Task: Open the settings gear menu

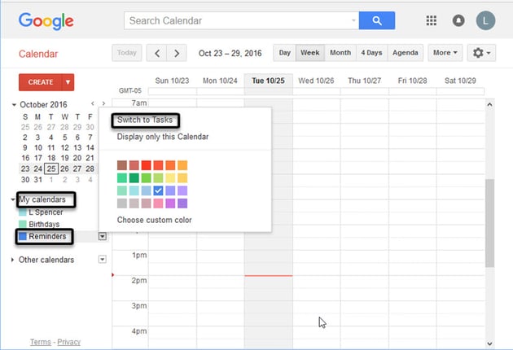Action: (481, 53)
